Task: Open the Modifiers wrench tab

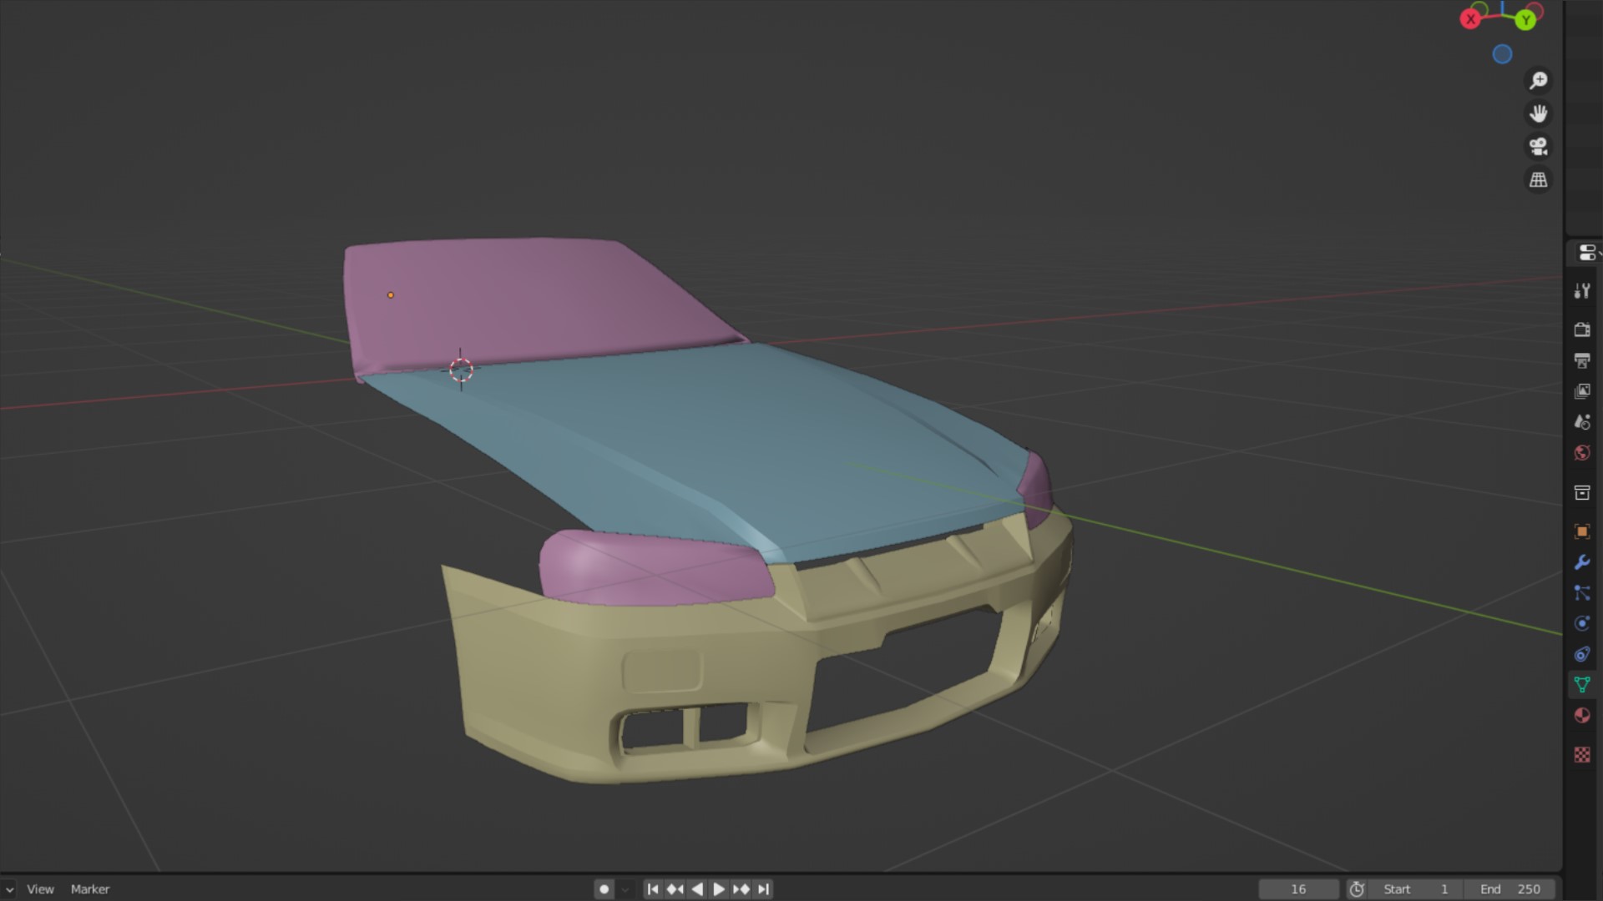Action: pos(1582,562)
